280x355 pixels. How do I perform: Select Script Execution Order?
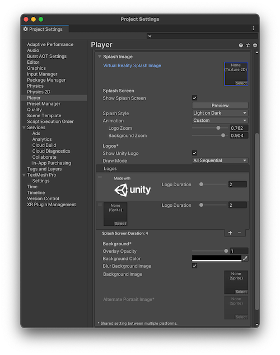pyautogui.click(x=50, y=121)
